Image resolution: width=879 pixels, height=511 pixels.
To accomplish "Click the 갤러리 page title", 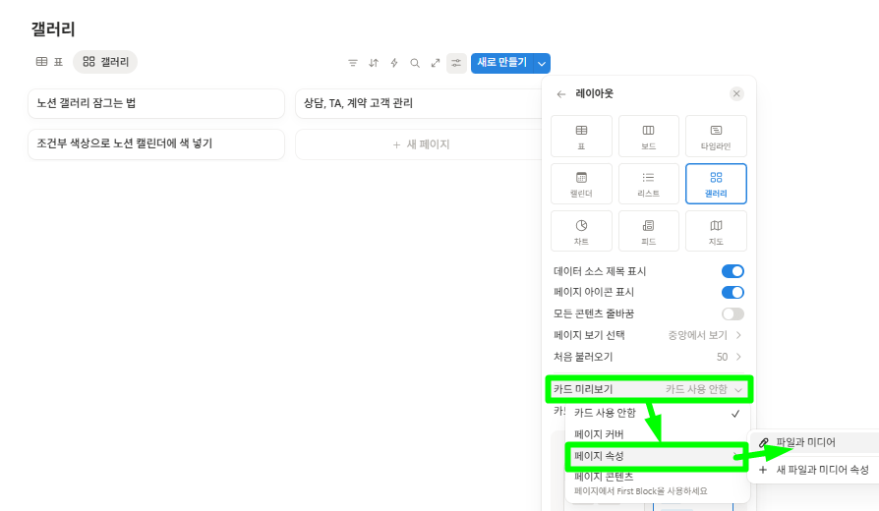I will click(x=53, y=29).
